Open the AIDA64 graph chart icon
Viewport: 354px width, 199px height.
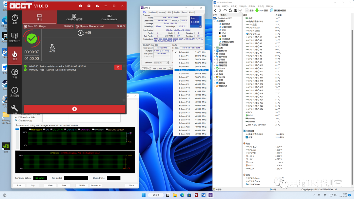(x=241, y=10)
